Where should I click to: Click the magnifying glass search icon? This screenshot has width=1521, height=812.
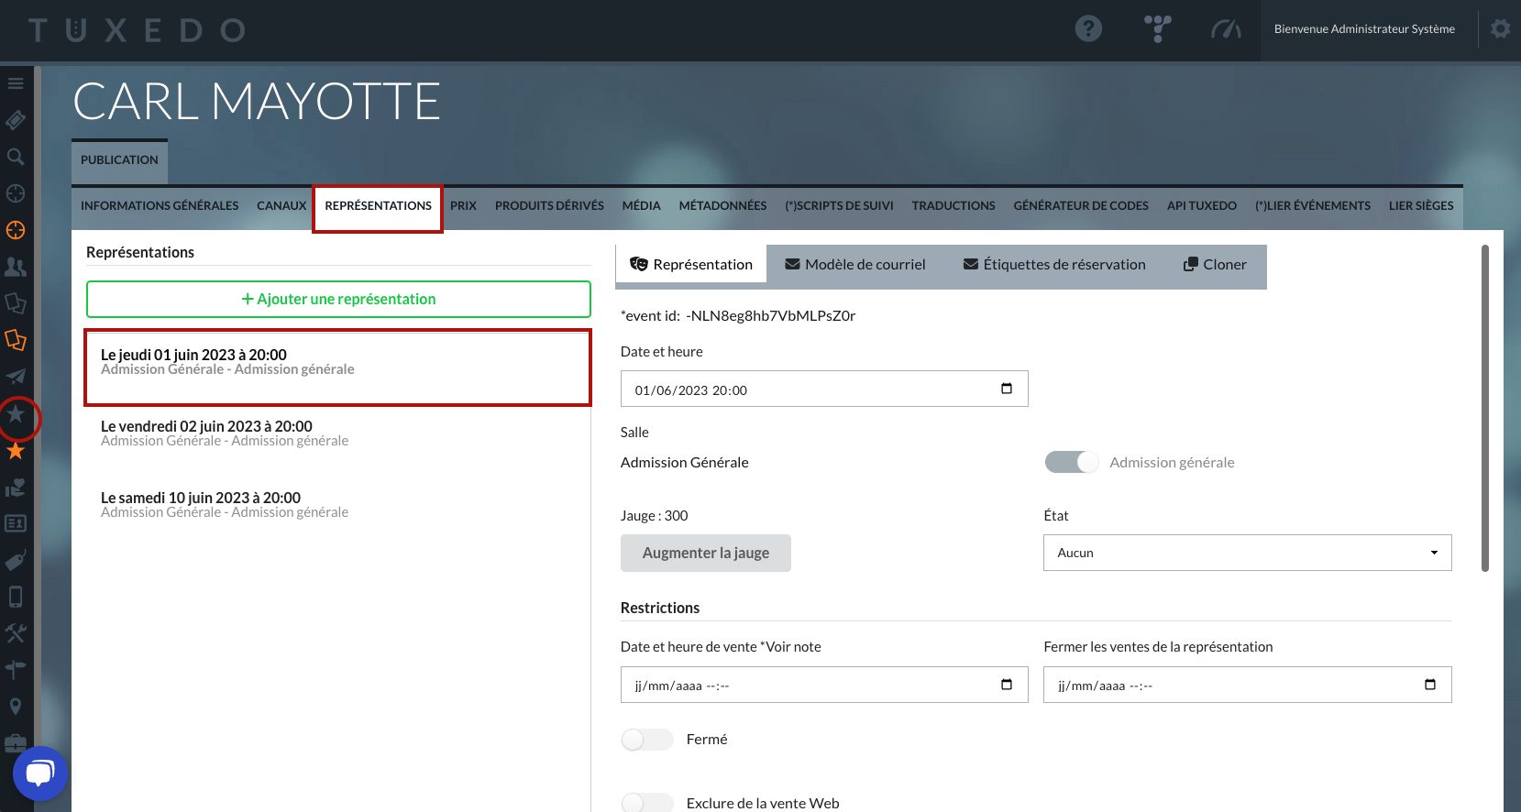point(16,157)
